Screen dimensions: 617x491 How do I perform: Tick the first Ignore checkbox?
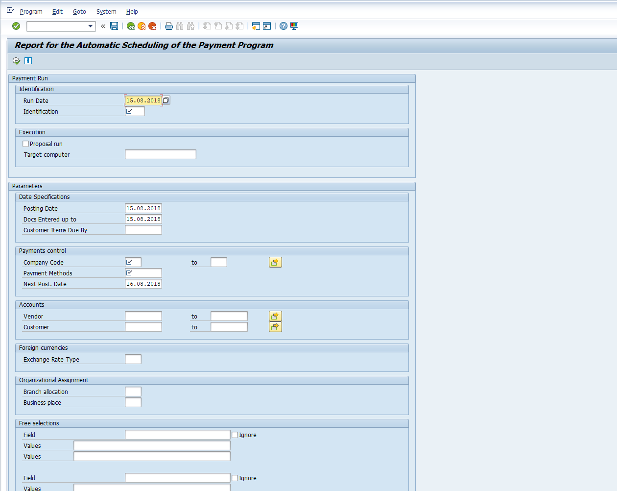pos(235,435)
